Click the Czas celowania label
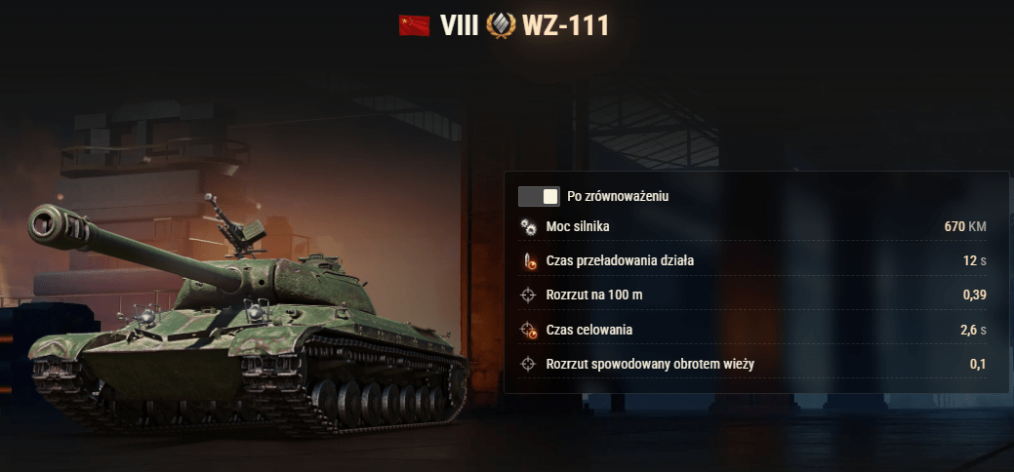This screenshot has height=472, width=1014. [x=589, y=330]
